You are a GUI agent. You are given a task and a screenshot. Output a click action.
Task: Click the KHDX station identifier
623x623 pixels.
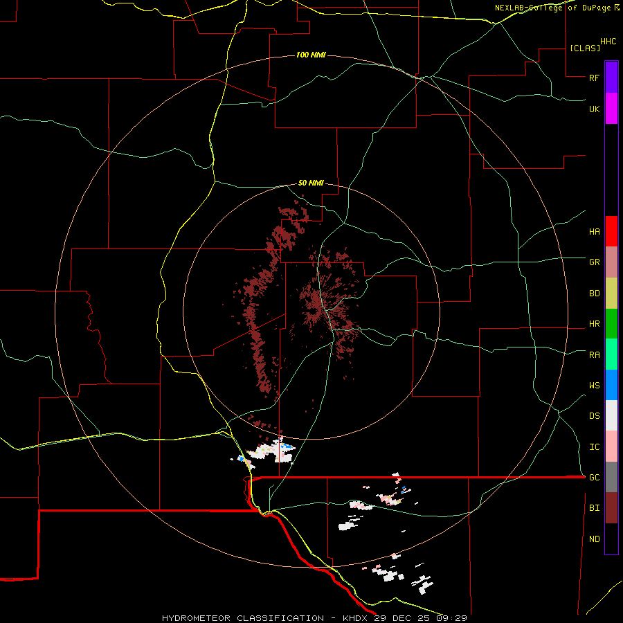tap(355, 618)
